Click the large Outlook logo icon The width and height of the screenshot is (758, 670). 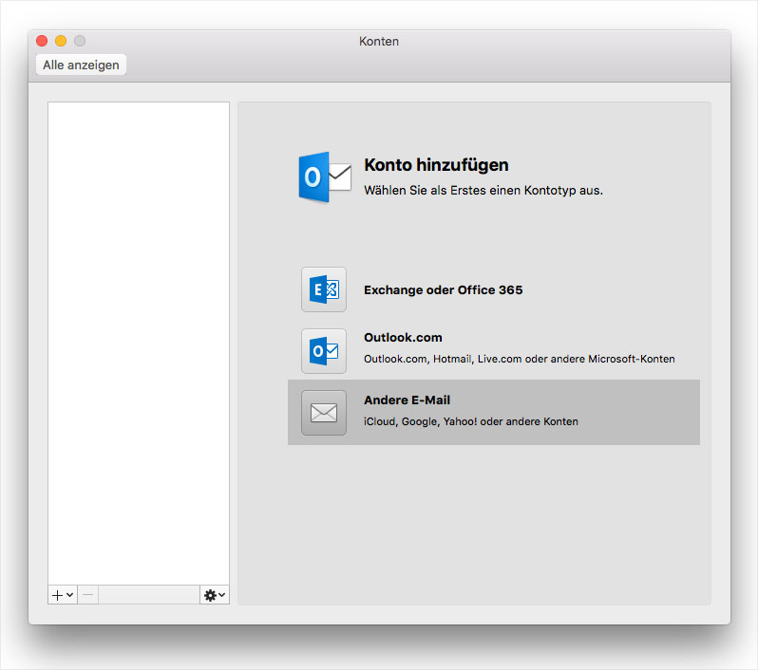(325, 177)
